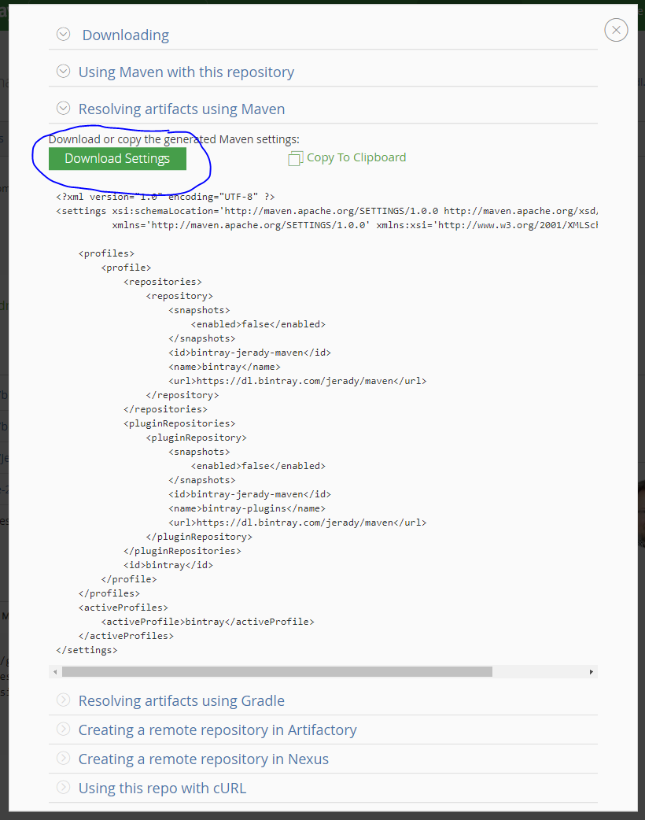The image size is (645, 820).
Task: Expand the Using this repo with cURL chevron
Action: pos(63,787)
